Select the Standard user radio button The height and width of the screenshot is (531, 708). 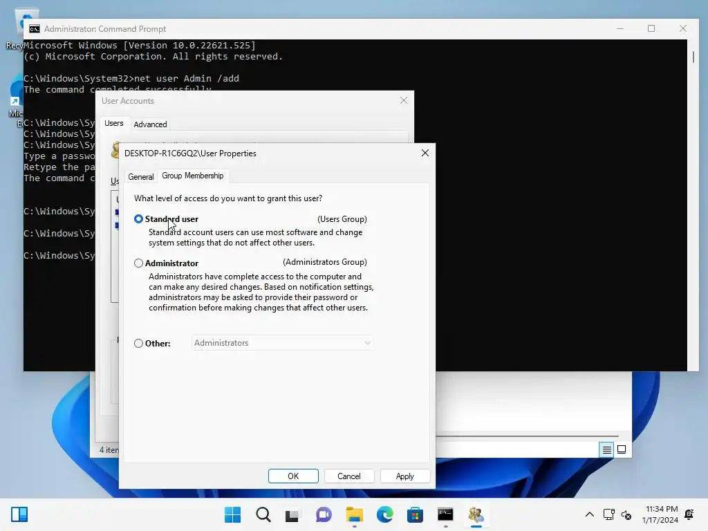click(138, 219)
